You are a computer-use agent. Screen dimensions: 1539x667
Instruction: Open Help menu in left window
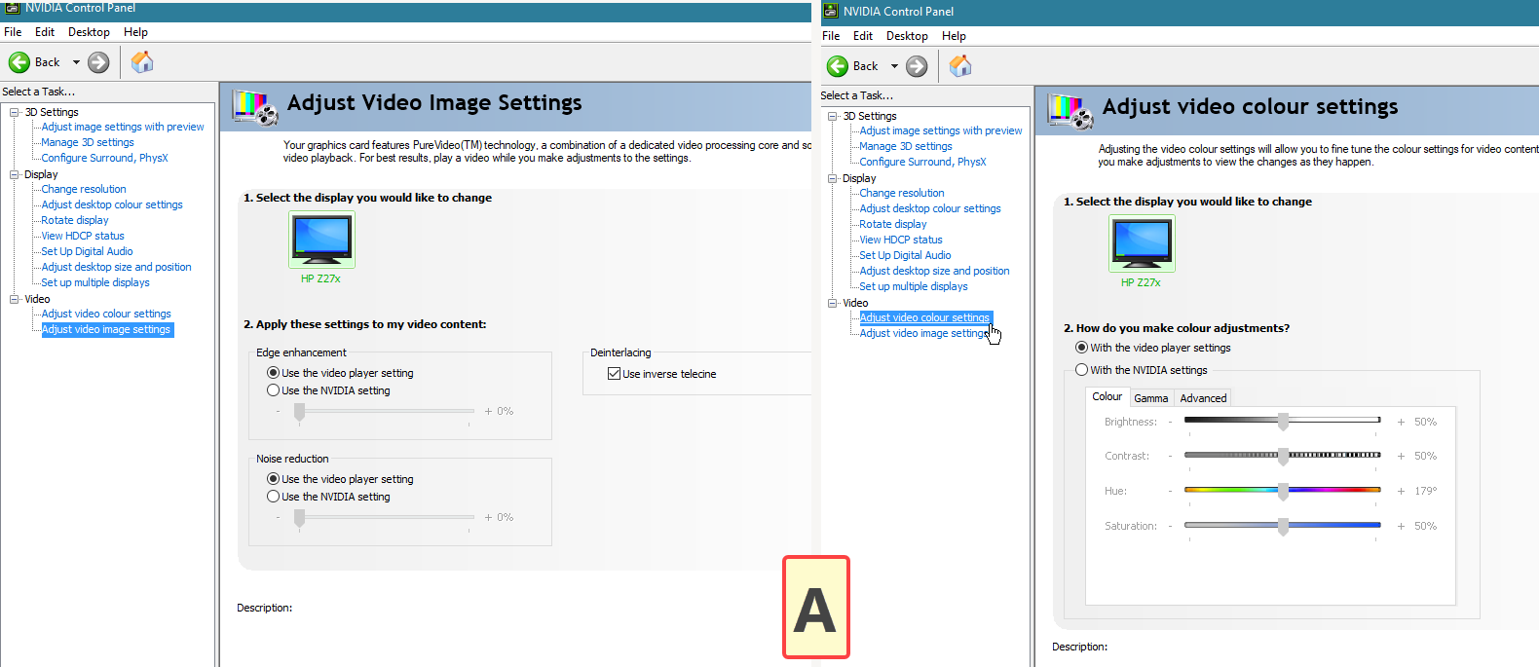click(135, 32)
